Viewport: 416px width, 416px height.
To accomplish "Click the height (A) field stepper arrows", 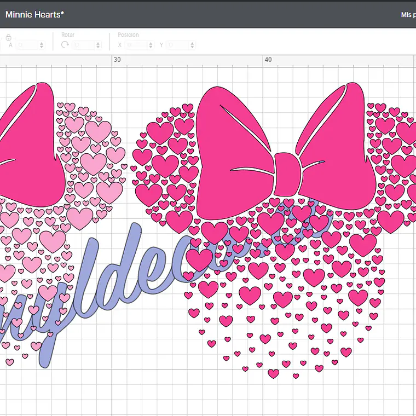I will [x=42, y=45].
